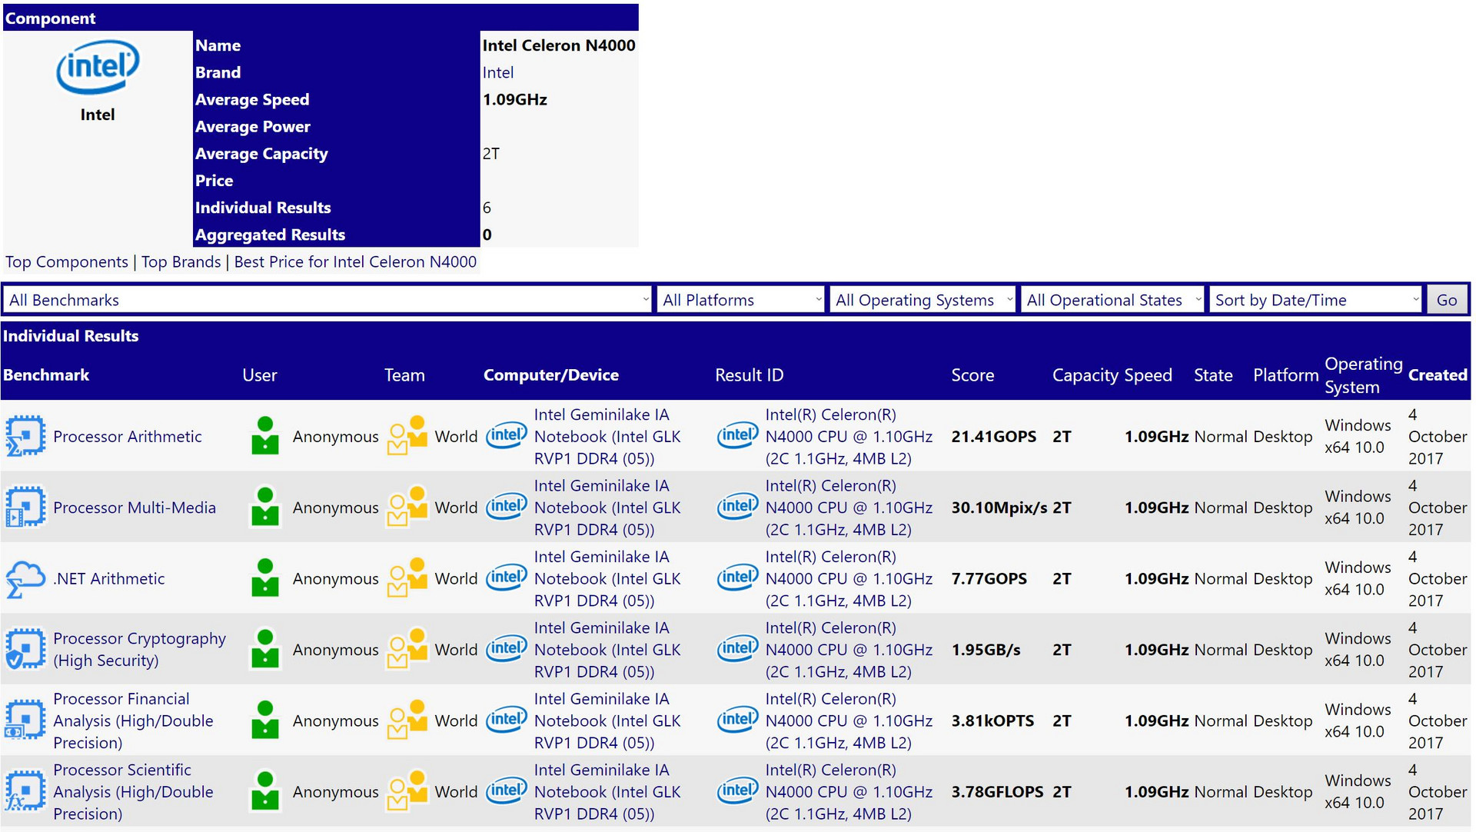Open the Top Components link
Image resolution: width=1476 pixels, height=832 pixels.
pos(67,261)
